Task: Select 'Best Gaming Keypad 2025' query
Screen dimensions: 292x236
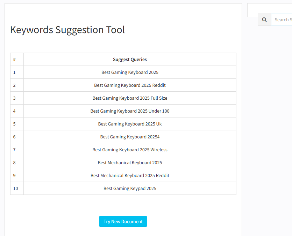Action: (x=130, y=189)
